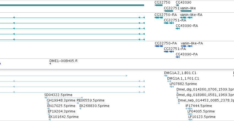234x121 pixels.
Task: Select the SD04322.5prime EST feature
Action: point(64,98)
